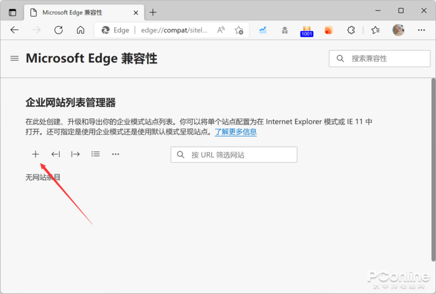The image size is (436, 294).
Task: Add this page to favorites star icon
Action: [239, 30]
